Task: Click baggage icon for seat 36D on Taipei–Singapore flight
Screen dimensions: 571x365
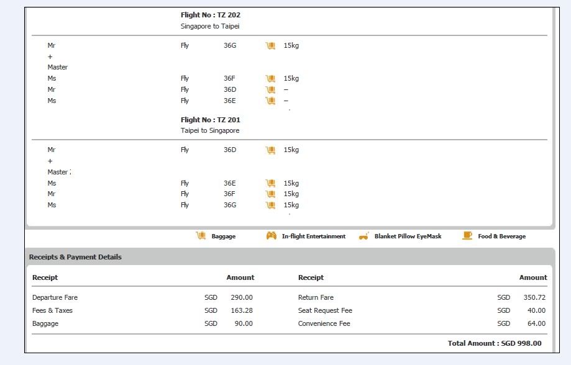Action: [x=270, y=150]
